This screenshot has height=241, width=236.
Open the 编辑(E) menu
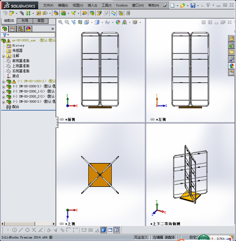tap(63, 5)
